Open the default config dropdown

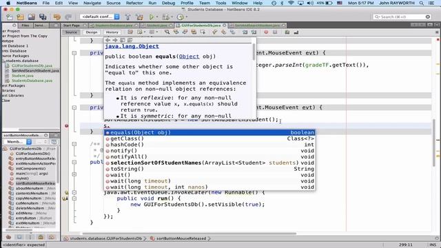pyautogui.click(x=117, y=17)
